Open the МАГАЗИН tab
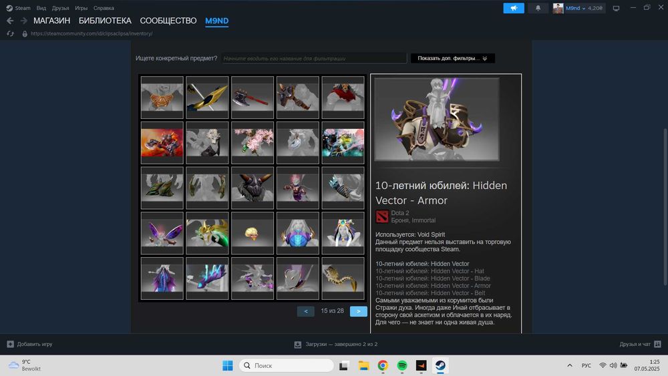 point(51,21)
